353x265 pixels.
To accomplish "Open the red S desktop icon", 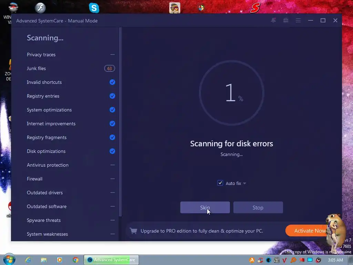I will [x=255, y=8].
